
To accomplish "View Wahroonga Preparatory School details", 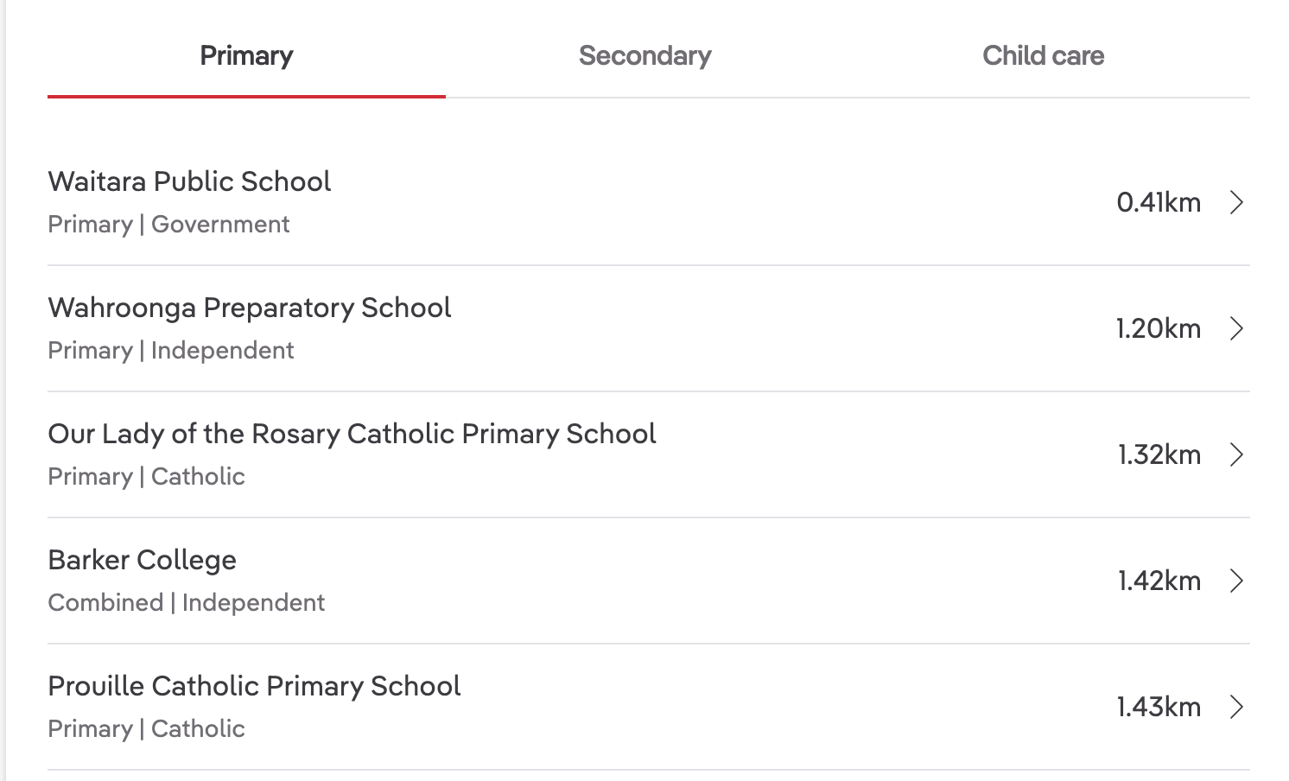I will tap(250, 308).
